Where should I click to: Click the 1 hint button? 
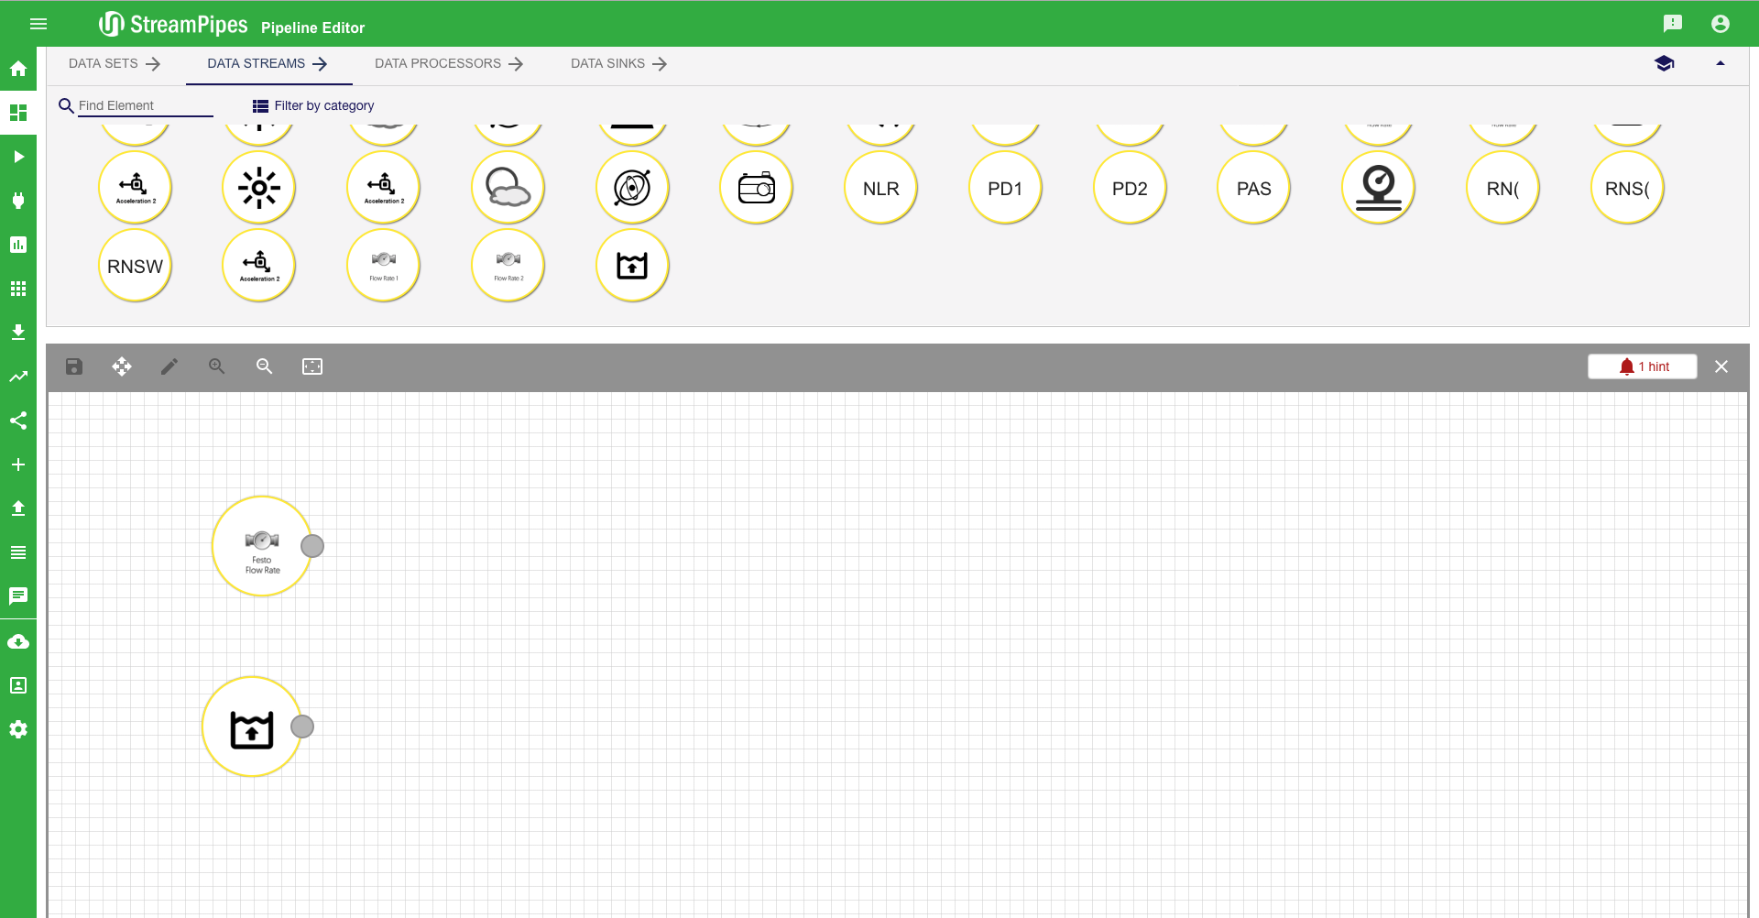[1642, 366]
